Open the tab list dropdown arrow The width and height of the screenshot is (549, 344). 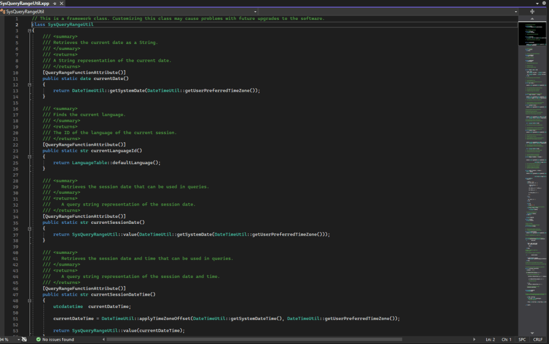pos(536,3)
